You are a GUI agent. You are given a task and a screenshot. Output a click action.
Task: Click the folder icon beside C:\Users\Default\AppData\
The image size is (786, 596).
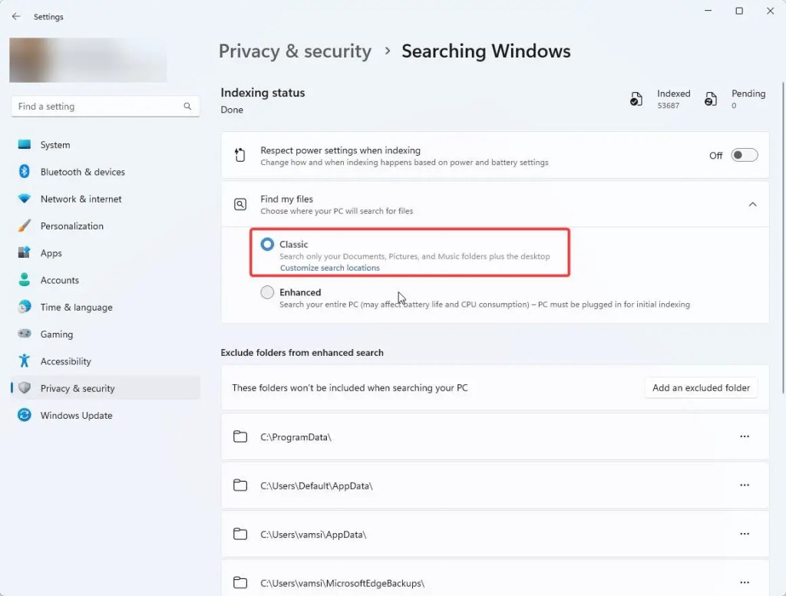point(240,486)
